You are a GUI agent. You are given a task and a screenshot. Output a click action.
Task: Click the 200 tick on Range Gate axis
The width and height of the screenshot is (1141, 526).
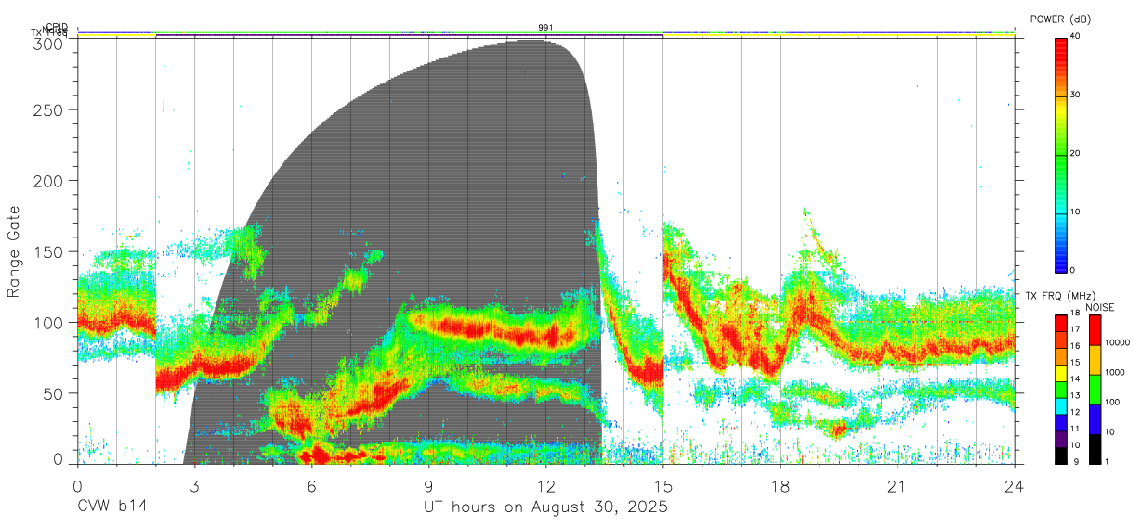pyautogui.click(x=50, y=180)
